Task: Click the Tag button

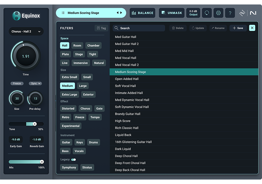Action: 101,28
